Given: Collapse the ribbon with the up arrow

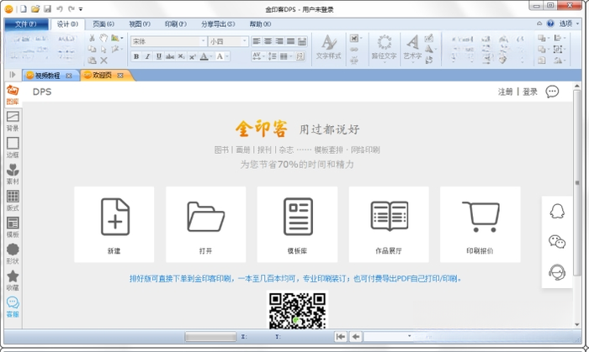Looking at the screenshot, I should pos(539,24).
